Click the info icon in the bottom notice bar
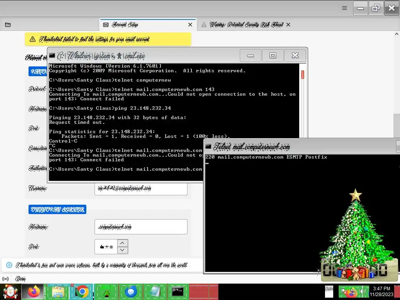Screen dimensions: 400x300 (9, 265)
